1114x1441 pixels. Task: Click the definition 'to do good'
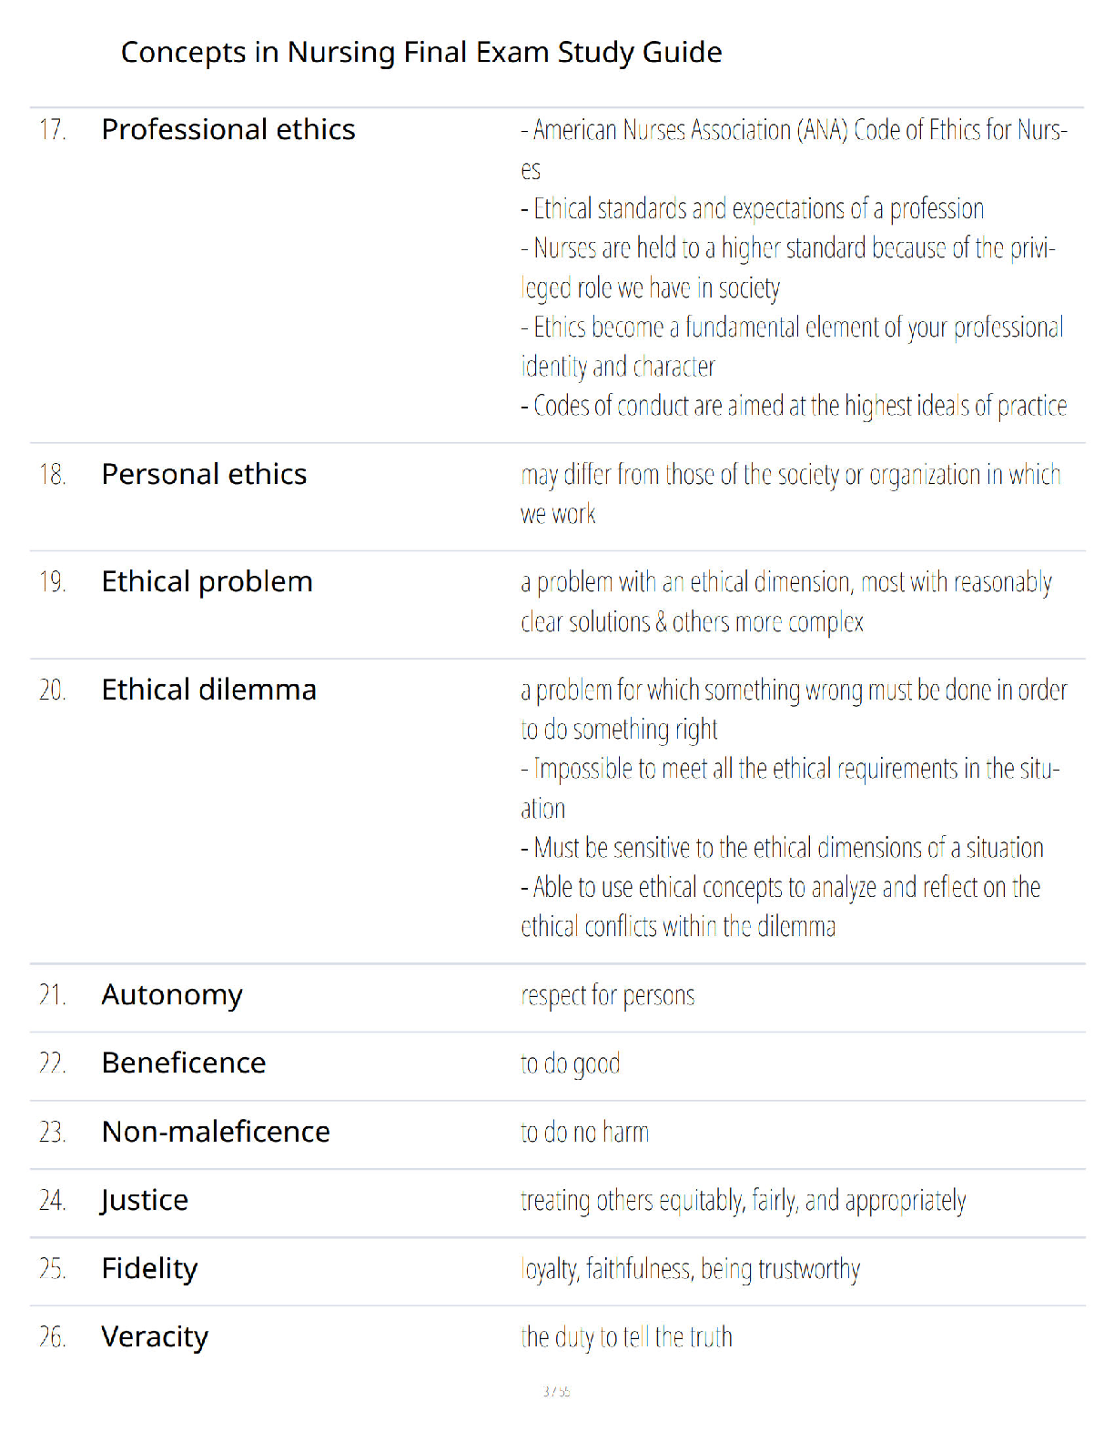pyautogui.click(x=571, y=1064)
